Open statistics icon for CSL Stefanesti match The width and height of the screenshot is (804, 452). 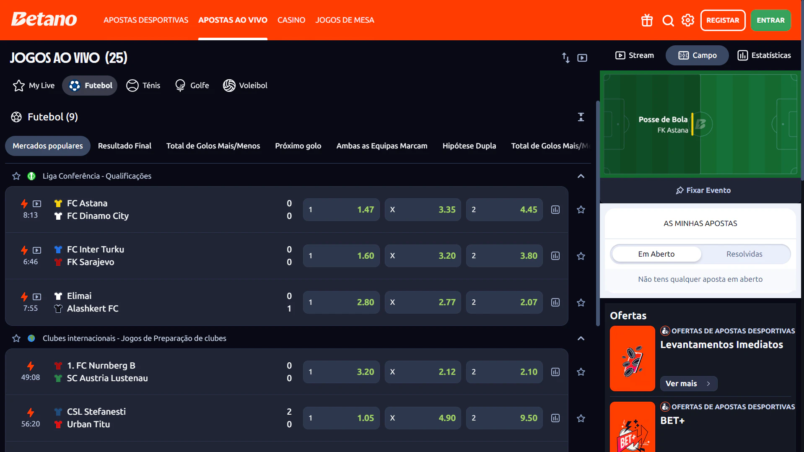(x=555, y=418)
